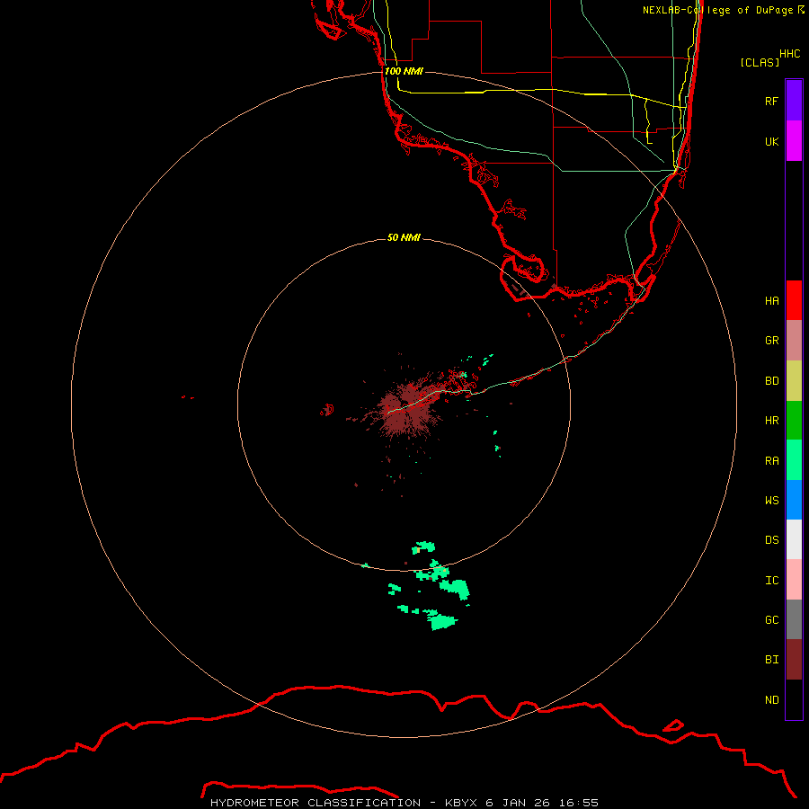This screenshot has height=809, width=809.
Task: Click the RA legend label
Action: tap(771, 461)
